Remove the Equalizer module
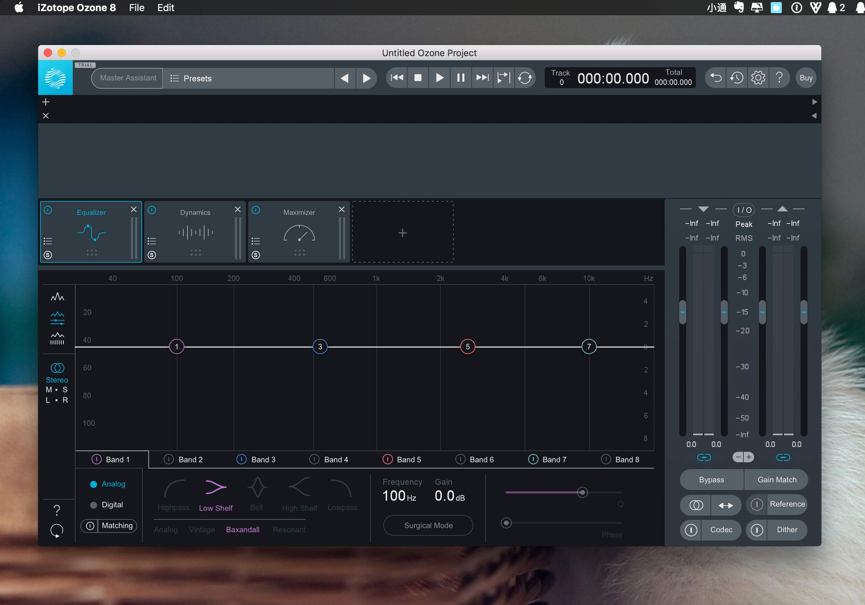The image size is (865, 605). (x=134, y=209)
